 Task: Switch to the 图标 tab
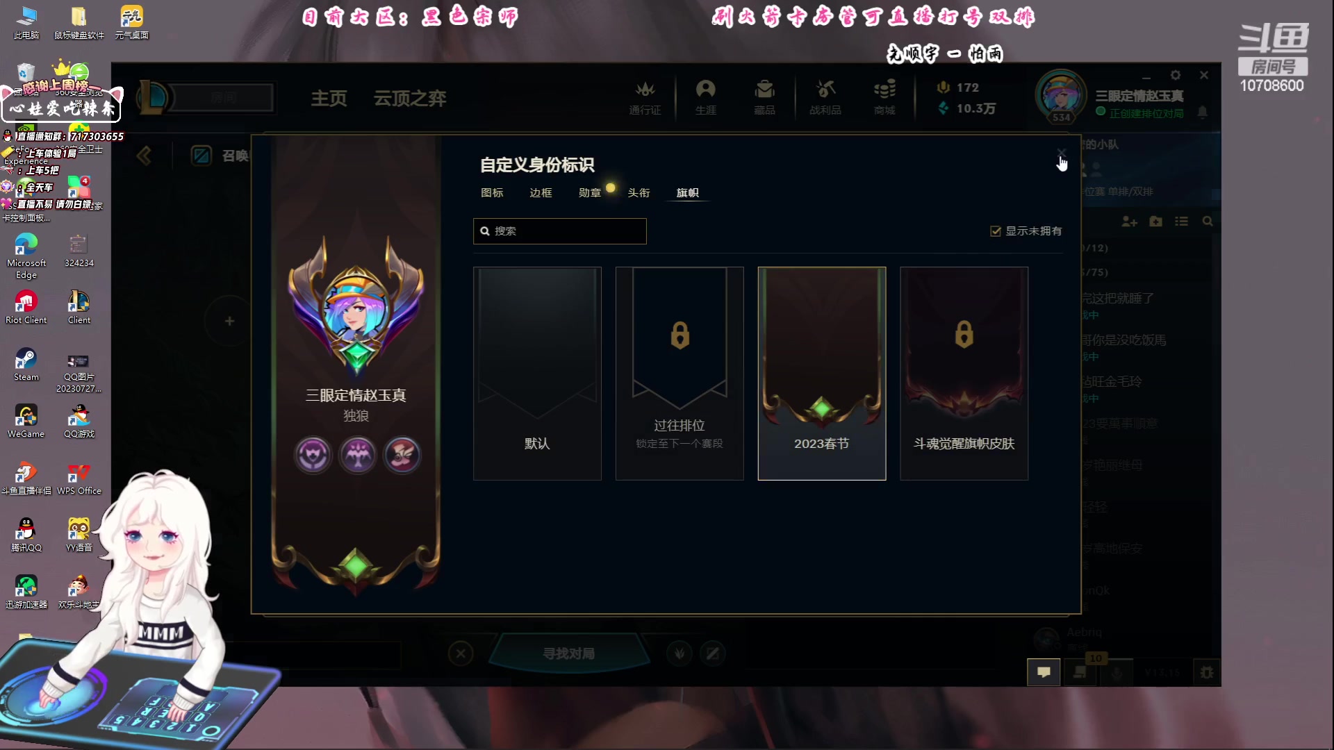tap(492, 193)
